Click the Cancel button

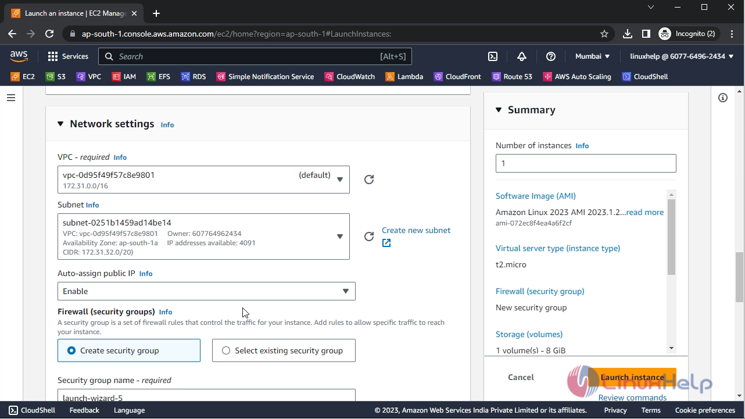tap(521, 377)
